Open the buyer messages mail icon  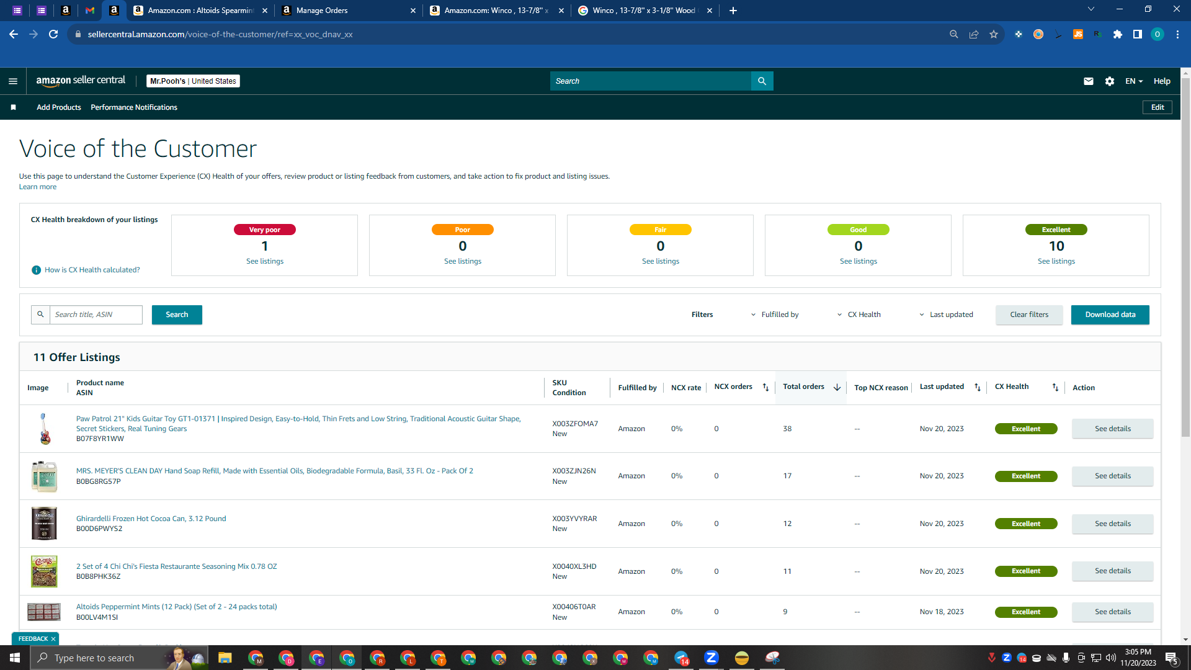point(1088,81)
